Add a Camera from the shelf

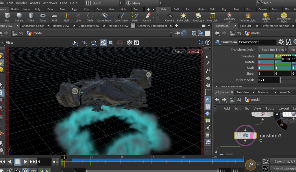coord(169,17)
